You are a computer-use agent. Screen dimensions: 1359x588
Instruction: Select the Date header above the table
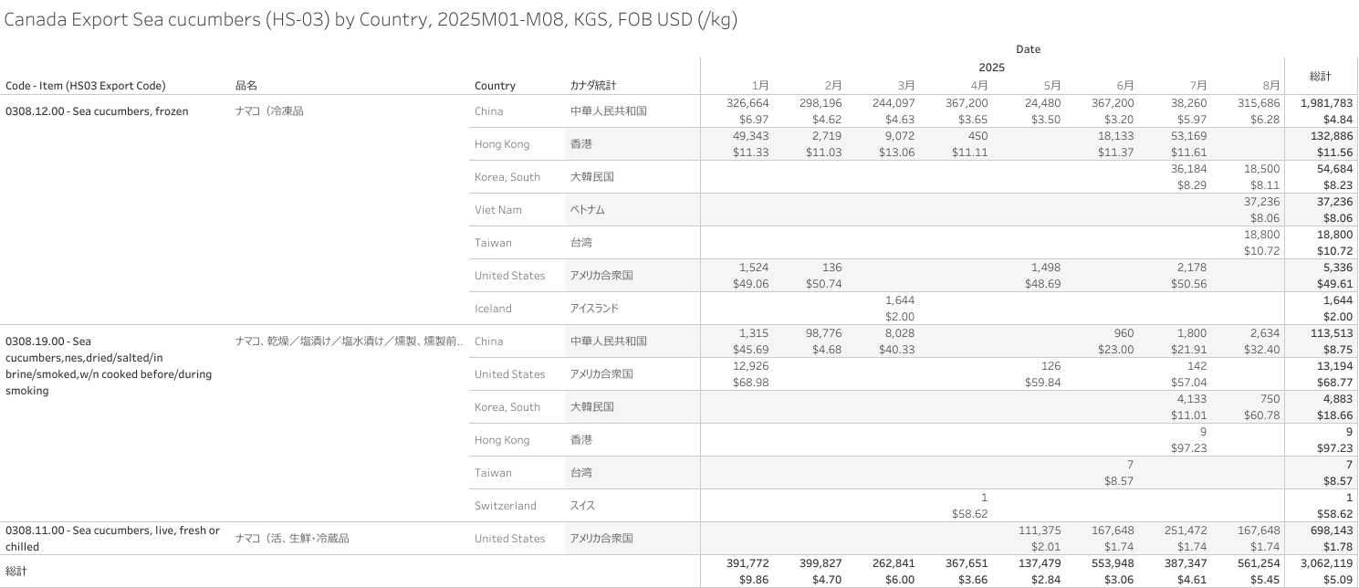pyautogui.click(x=1028, y=49)
